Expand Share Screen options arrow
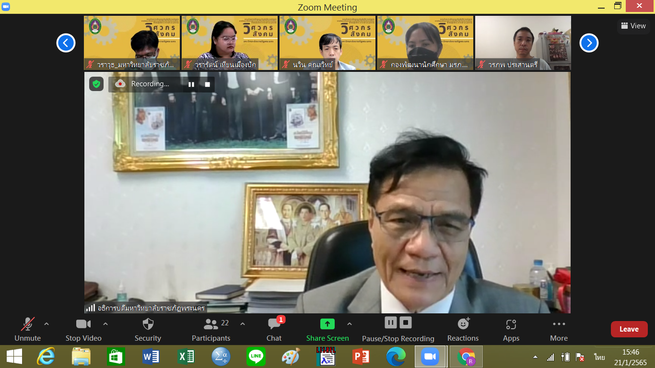 [x=350, y=324]
